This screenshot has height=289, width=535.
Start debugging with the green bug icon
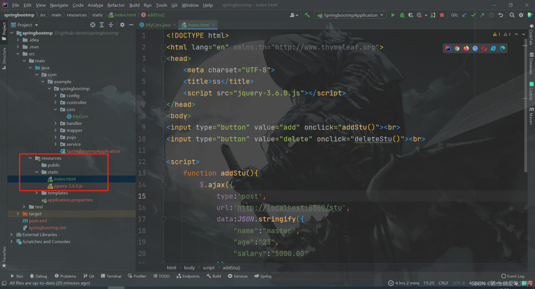tap(402, 15)
